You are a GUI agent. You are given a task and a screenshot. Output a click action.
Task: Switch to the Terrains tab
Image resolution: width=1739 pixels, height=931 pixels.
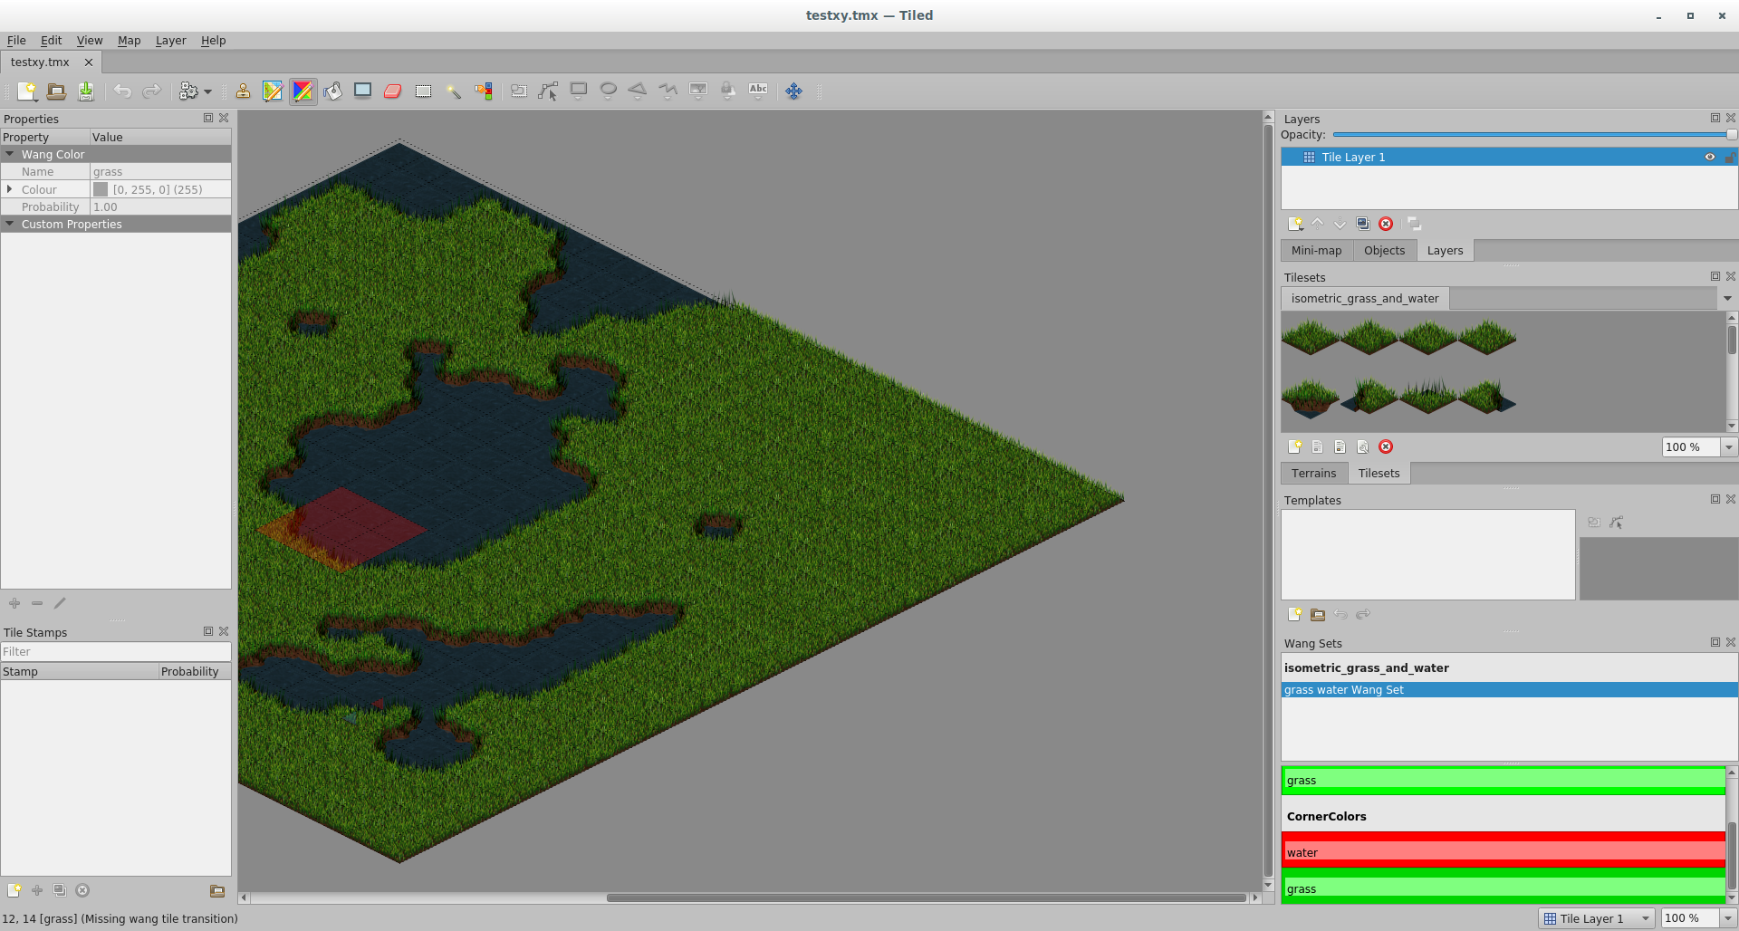click(1313, 472)
